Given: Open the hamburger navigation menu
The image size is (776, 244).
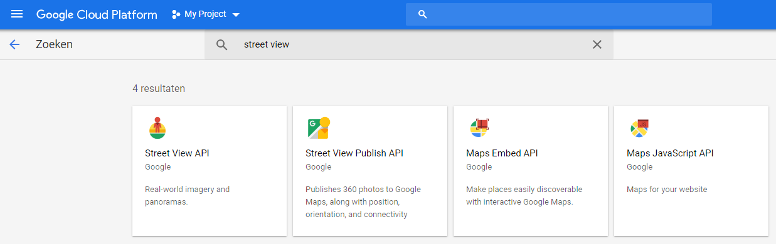Looking at the screenshot, I should (17, 14).
